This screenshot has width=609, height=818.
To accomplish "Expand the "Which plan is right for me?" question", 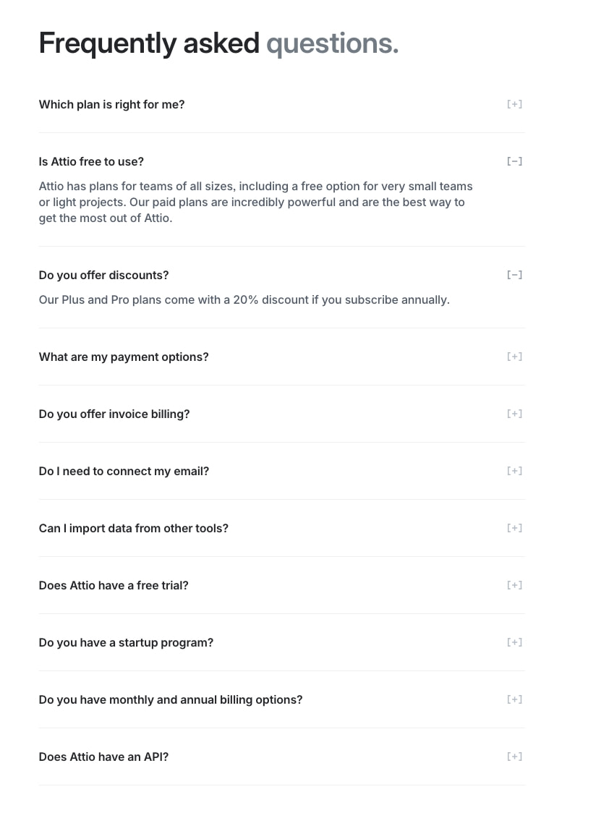I will (x=111, y=104).
